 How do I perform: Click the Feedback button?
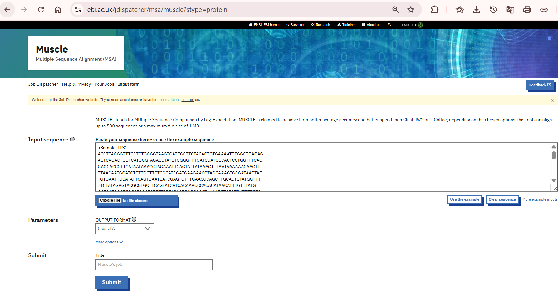pos(540,85)
